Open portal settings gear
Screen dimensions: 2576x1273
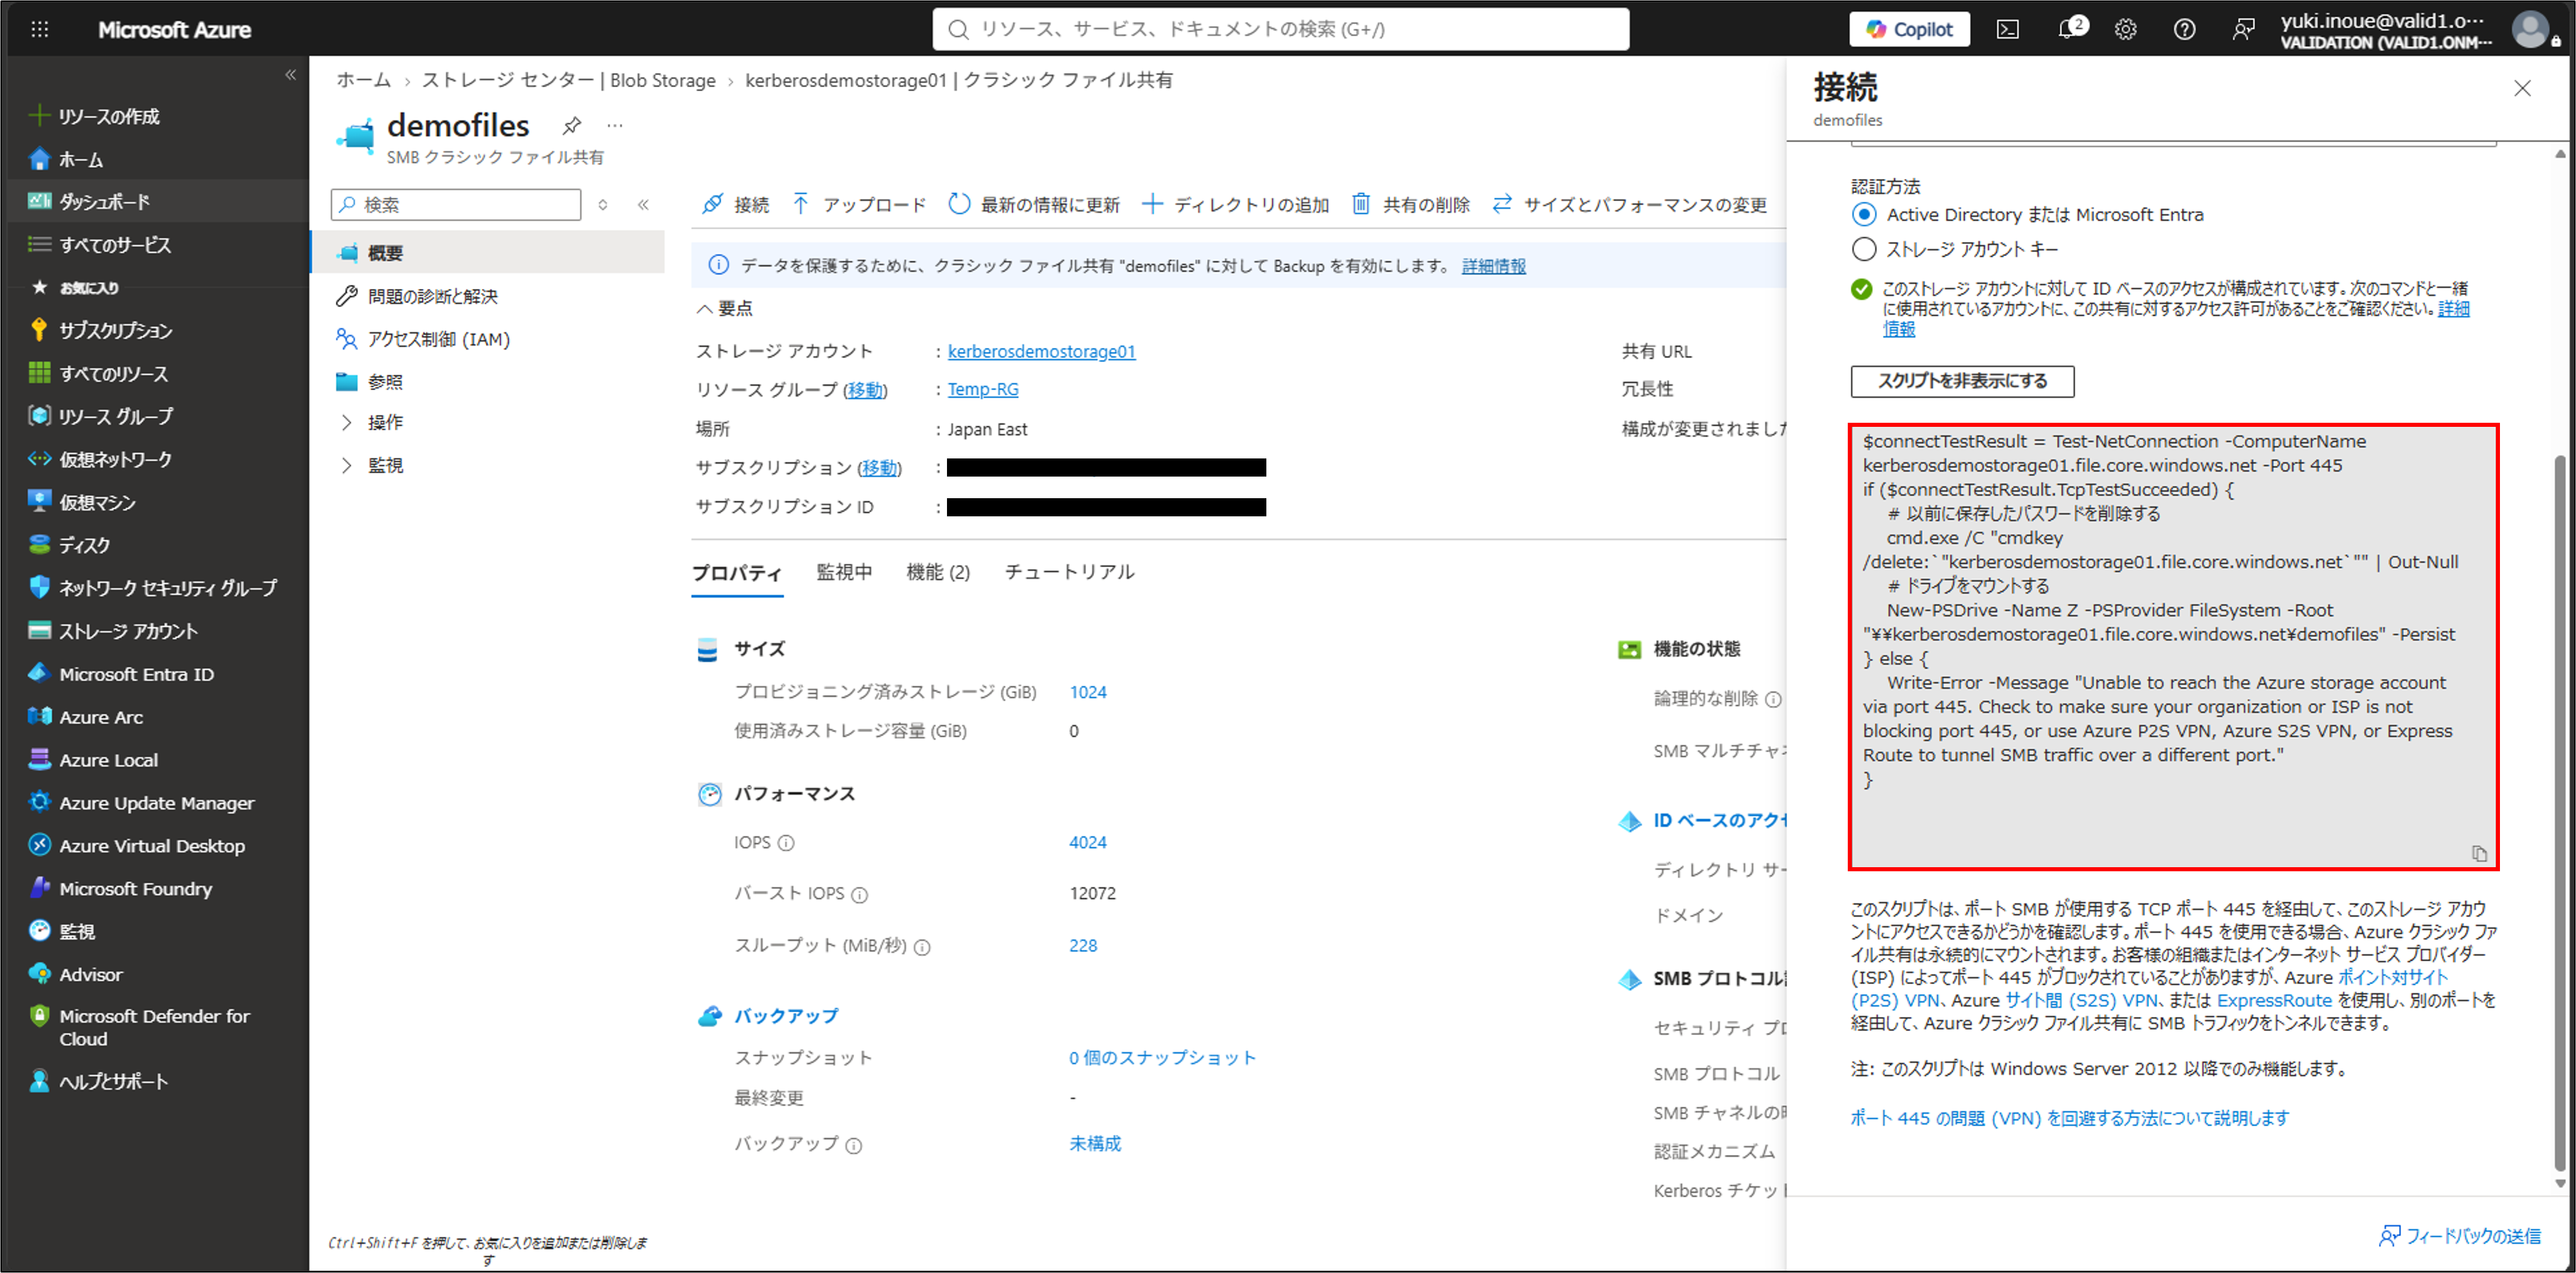pyautogui.click(x=2126, y=29)
